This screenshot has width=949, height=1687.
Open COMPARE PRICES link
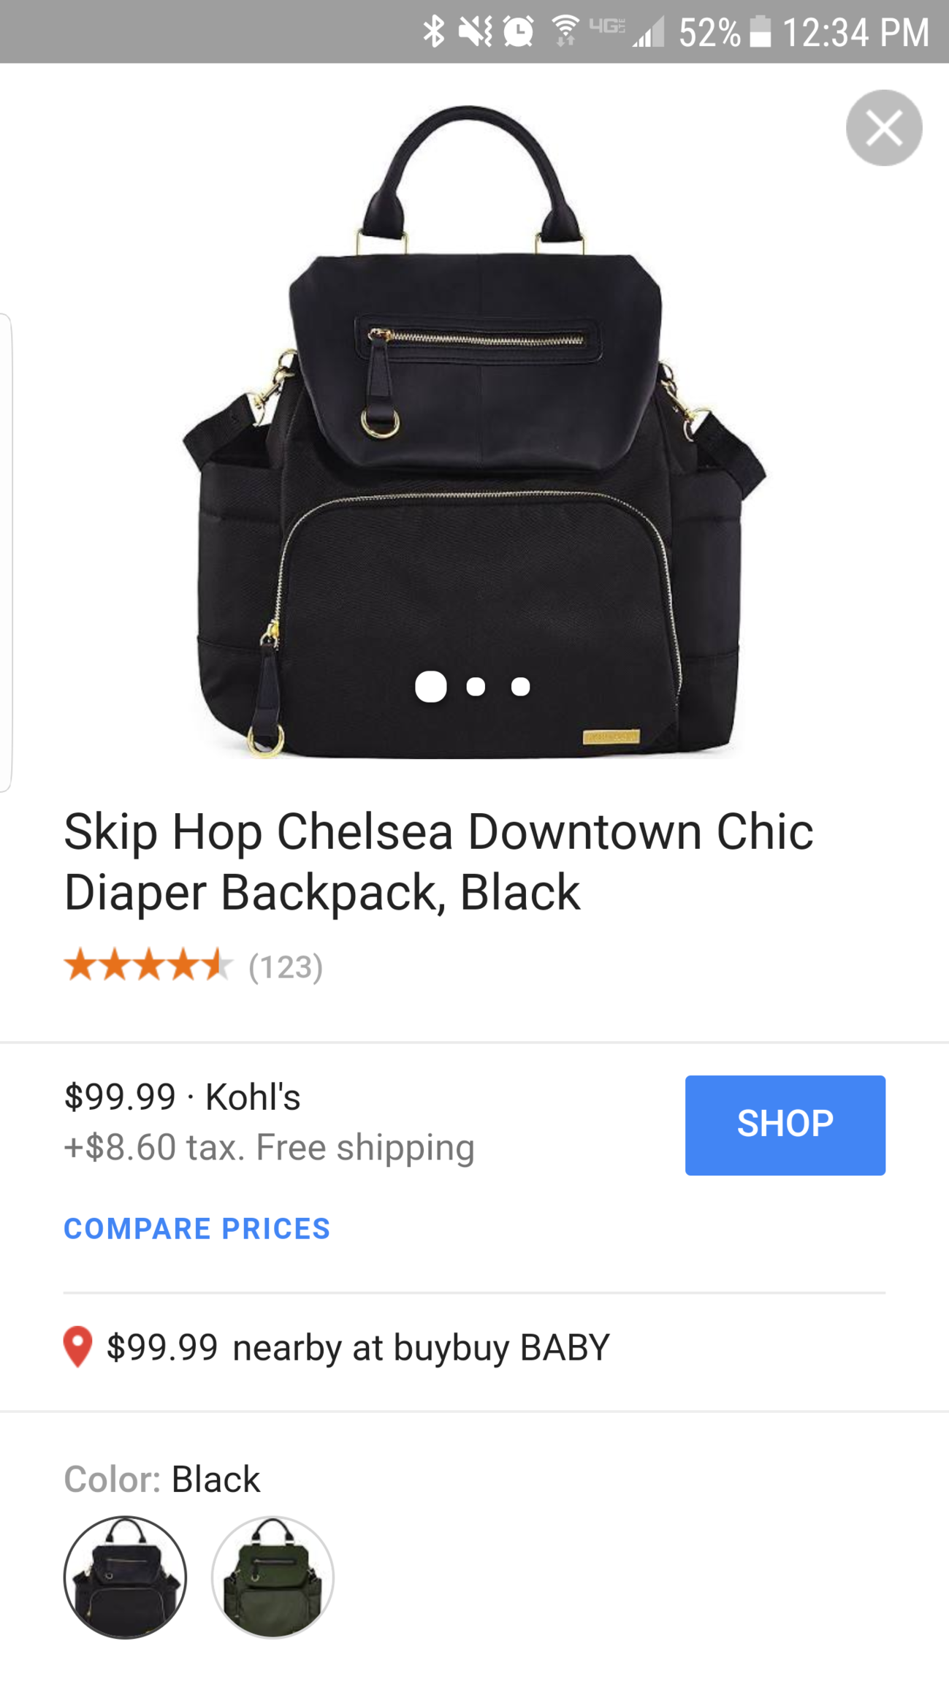[x=197, y=1229]
